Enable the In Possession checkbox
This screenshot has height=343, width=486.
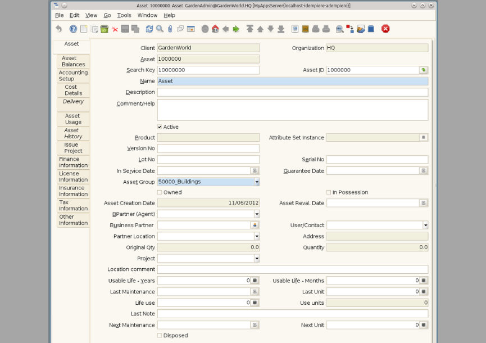(329, 192)
